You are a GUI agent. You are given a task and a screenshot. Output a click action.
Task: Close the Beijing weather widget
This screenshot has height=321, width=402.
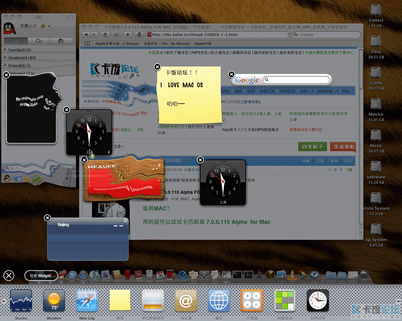[x=47, y=218]
